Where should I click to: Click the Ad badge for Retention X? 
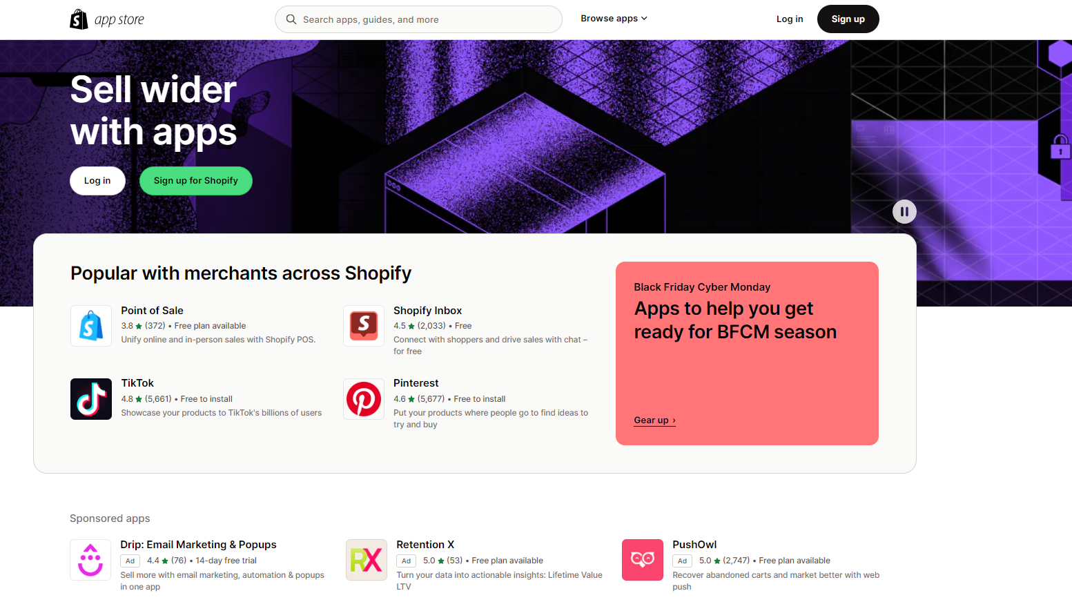[406, 561]
